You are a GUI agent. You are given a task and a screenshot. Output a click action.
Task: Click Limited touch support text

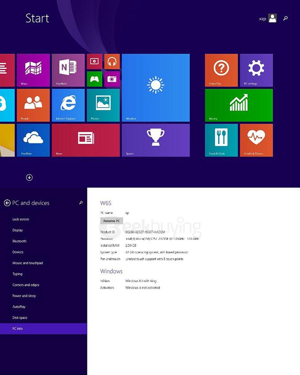tap(154, 259)
